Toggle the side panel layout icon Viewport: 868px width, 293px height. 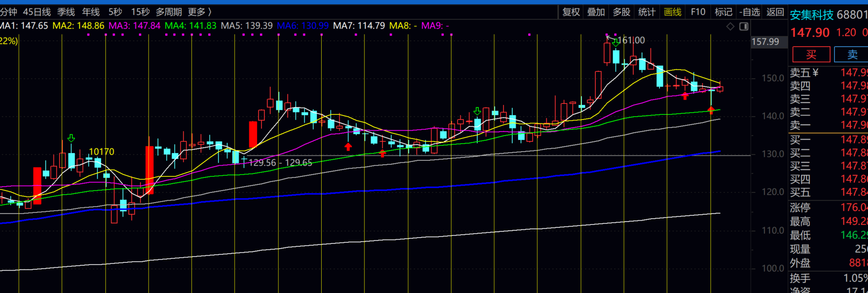(x=744, y=26)
